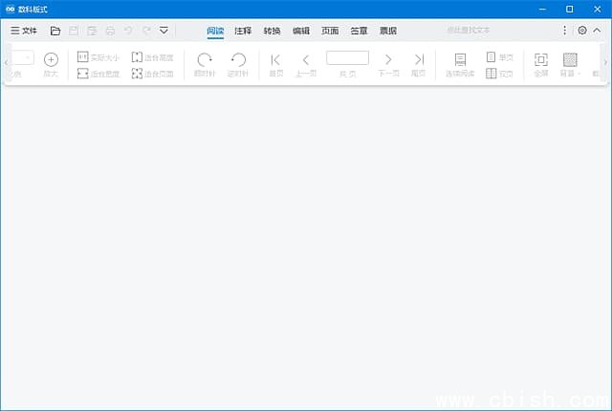612x411 pixels.
Task: Go to first page 首页
Action: (x=276, y=65)
